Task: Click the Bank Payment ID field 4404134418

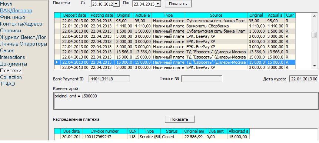Action: 109,79
